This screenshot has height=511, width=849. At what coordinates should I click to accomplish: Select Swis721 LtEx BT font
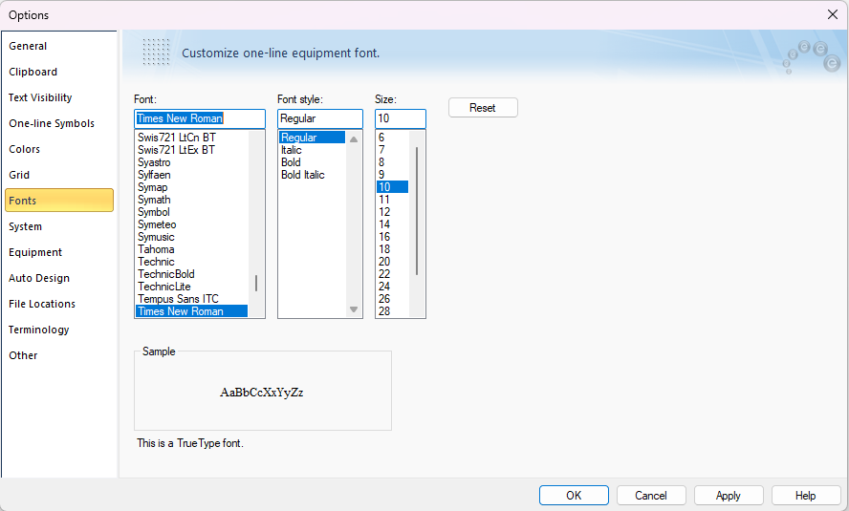pyautogui.click(x=191, y=150)
